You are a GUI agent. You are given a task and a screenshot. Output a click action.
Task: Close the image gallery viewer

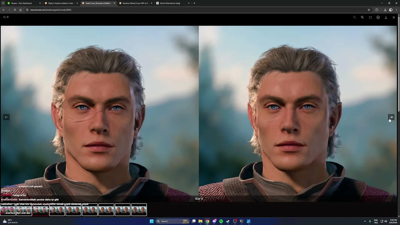tap(393, 17)
